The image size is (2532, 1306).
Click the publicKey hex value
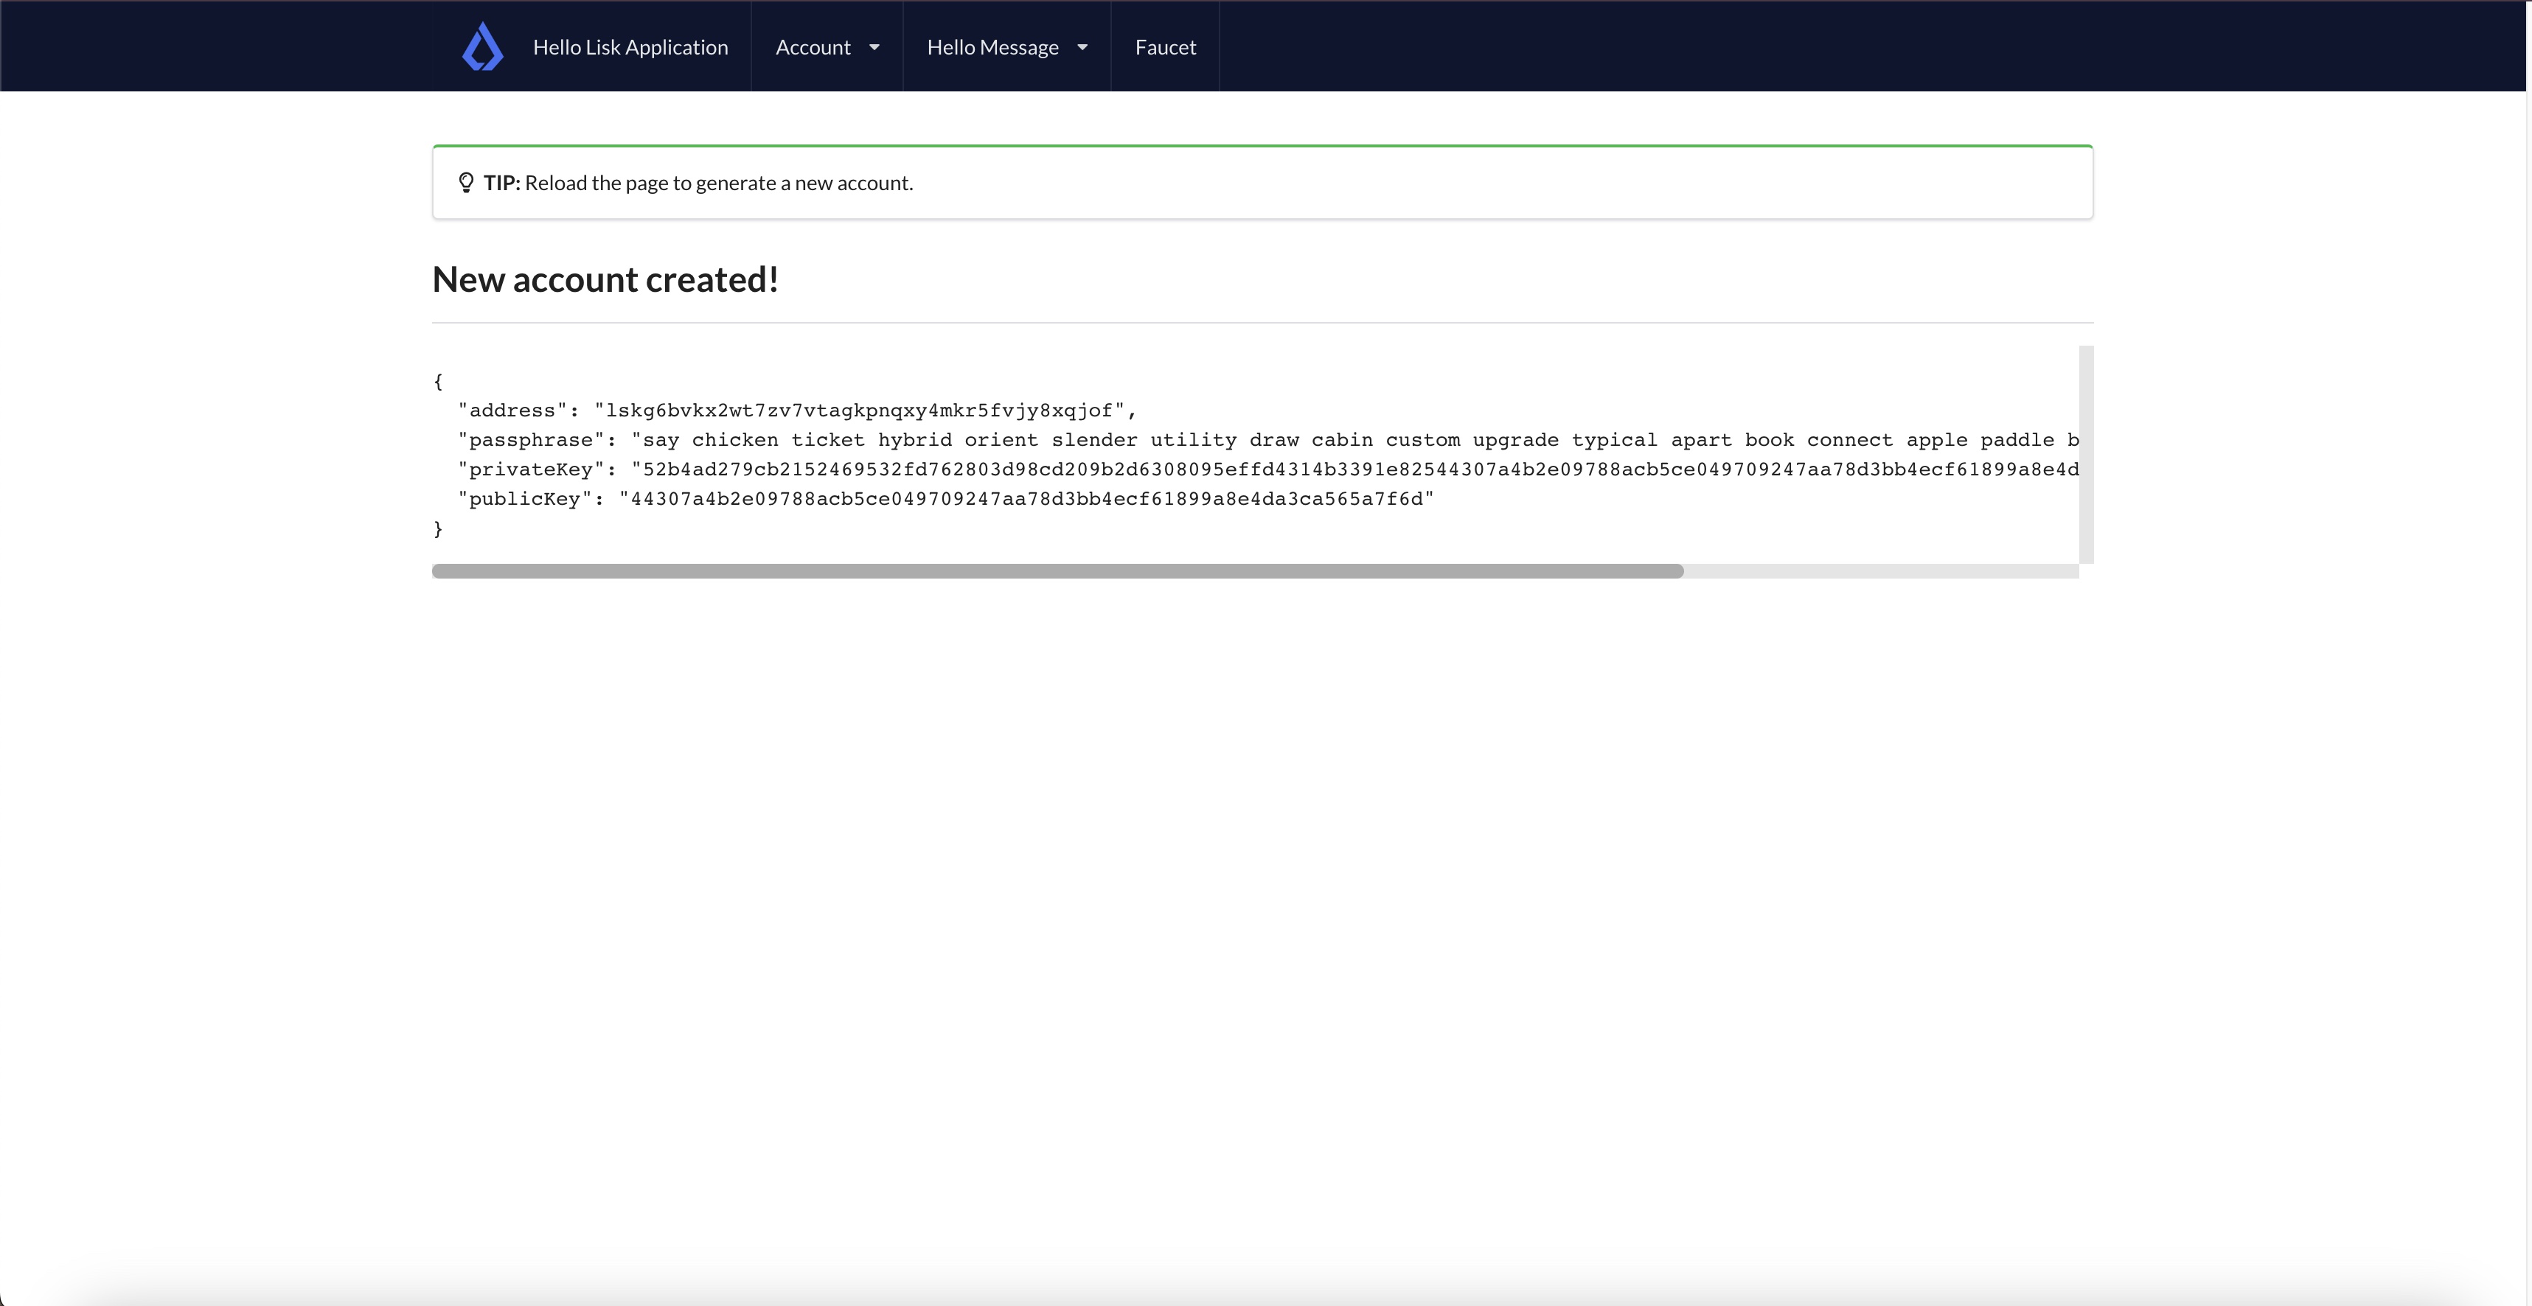(x=1026, y=499)
